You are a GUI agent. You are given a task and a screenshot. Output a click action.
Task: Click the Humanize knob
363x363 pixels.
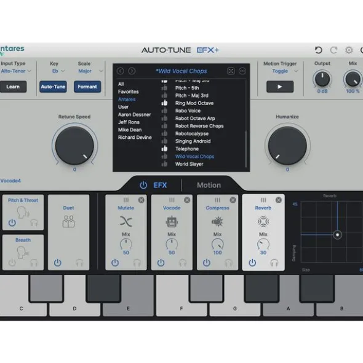click(x=287, y=146)
